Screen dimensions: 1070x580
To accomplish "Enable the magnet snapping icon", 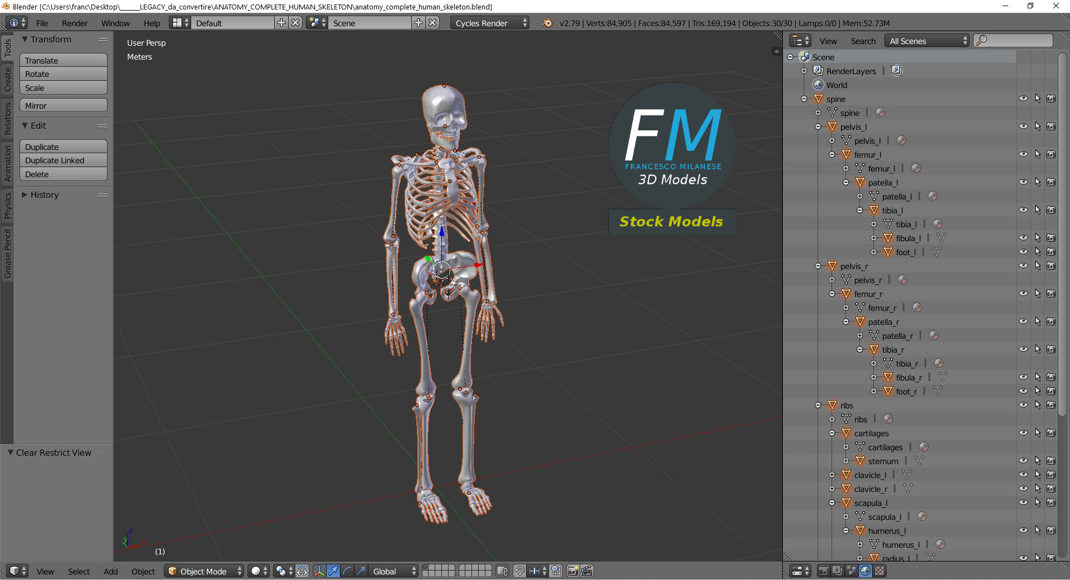I will click(x=519, y=571).
